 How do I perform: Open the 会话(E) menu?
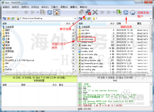coord(6,7)
